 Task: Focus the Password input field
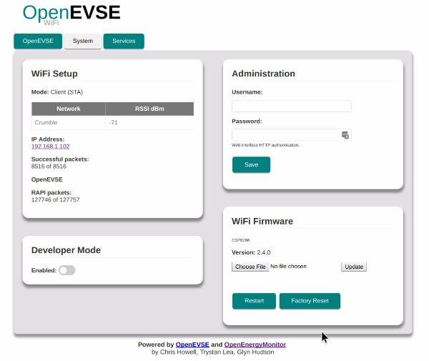pos(292,135)
